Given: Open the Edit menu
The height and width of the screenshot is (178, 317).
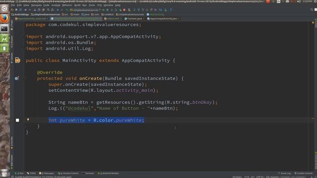Looking at the screenshot, I should (19, 5).
